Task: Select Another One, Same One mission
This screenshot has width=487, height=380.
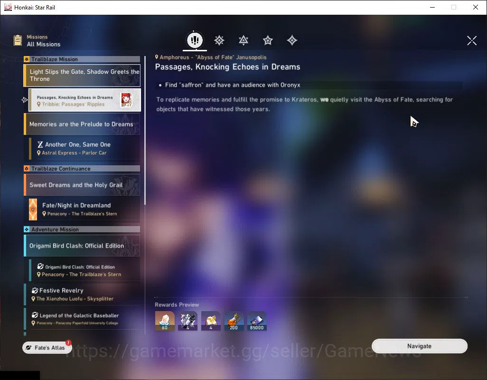Action: [84, 148]
